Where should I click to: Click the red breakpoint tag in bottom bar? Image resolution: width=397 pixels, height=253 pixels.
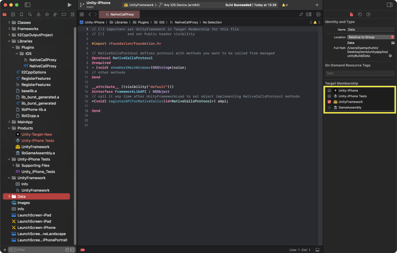click(83, 250)
